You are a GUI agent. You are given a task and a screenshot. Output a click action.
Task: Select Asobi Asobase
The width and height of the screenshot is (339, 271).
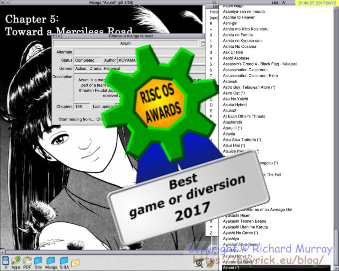click(236, 58)
